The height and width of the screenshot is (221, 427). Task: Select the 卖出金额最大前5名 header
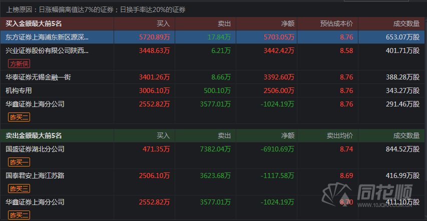point(34,135)
